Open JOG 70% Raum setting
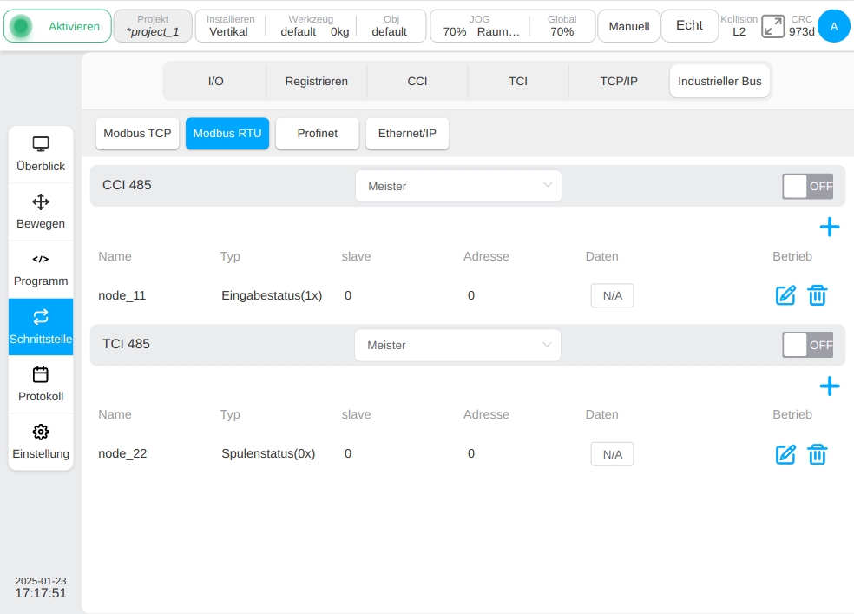Viewport: 854px width, 614px height. point(480,25)
